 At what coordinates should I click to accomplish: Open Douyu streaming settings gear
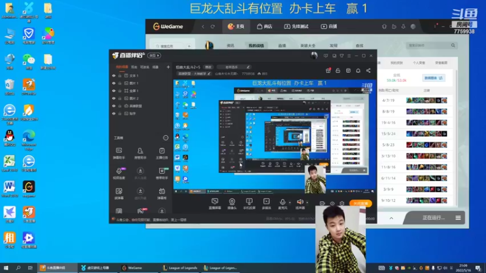pyautogui.click(x=342, y=203)
